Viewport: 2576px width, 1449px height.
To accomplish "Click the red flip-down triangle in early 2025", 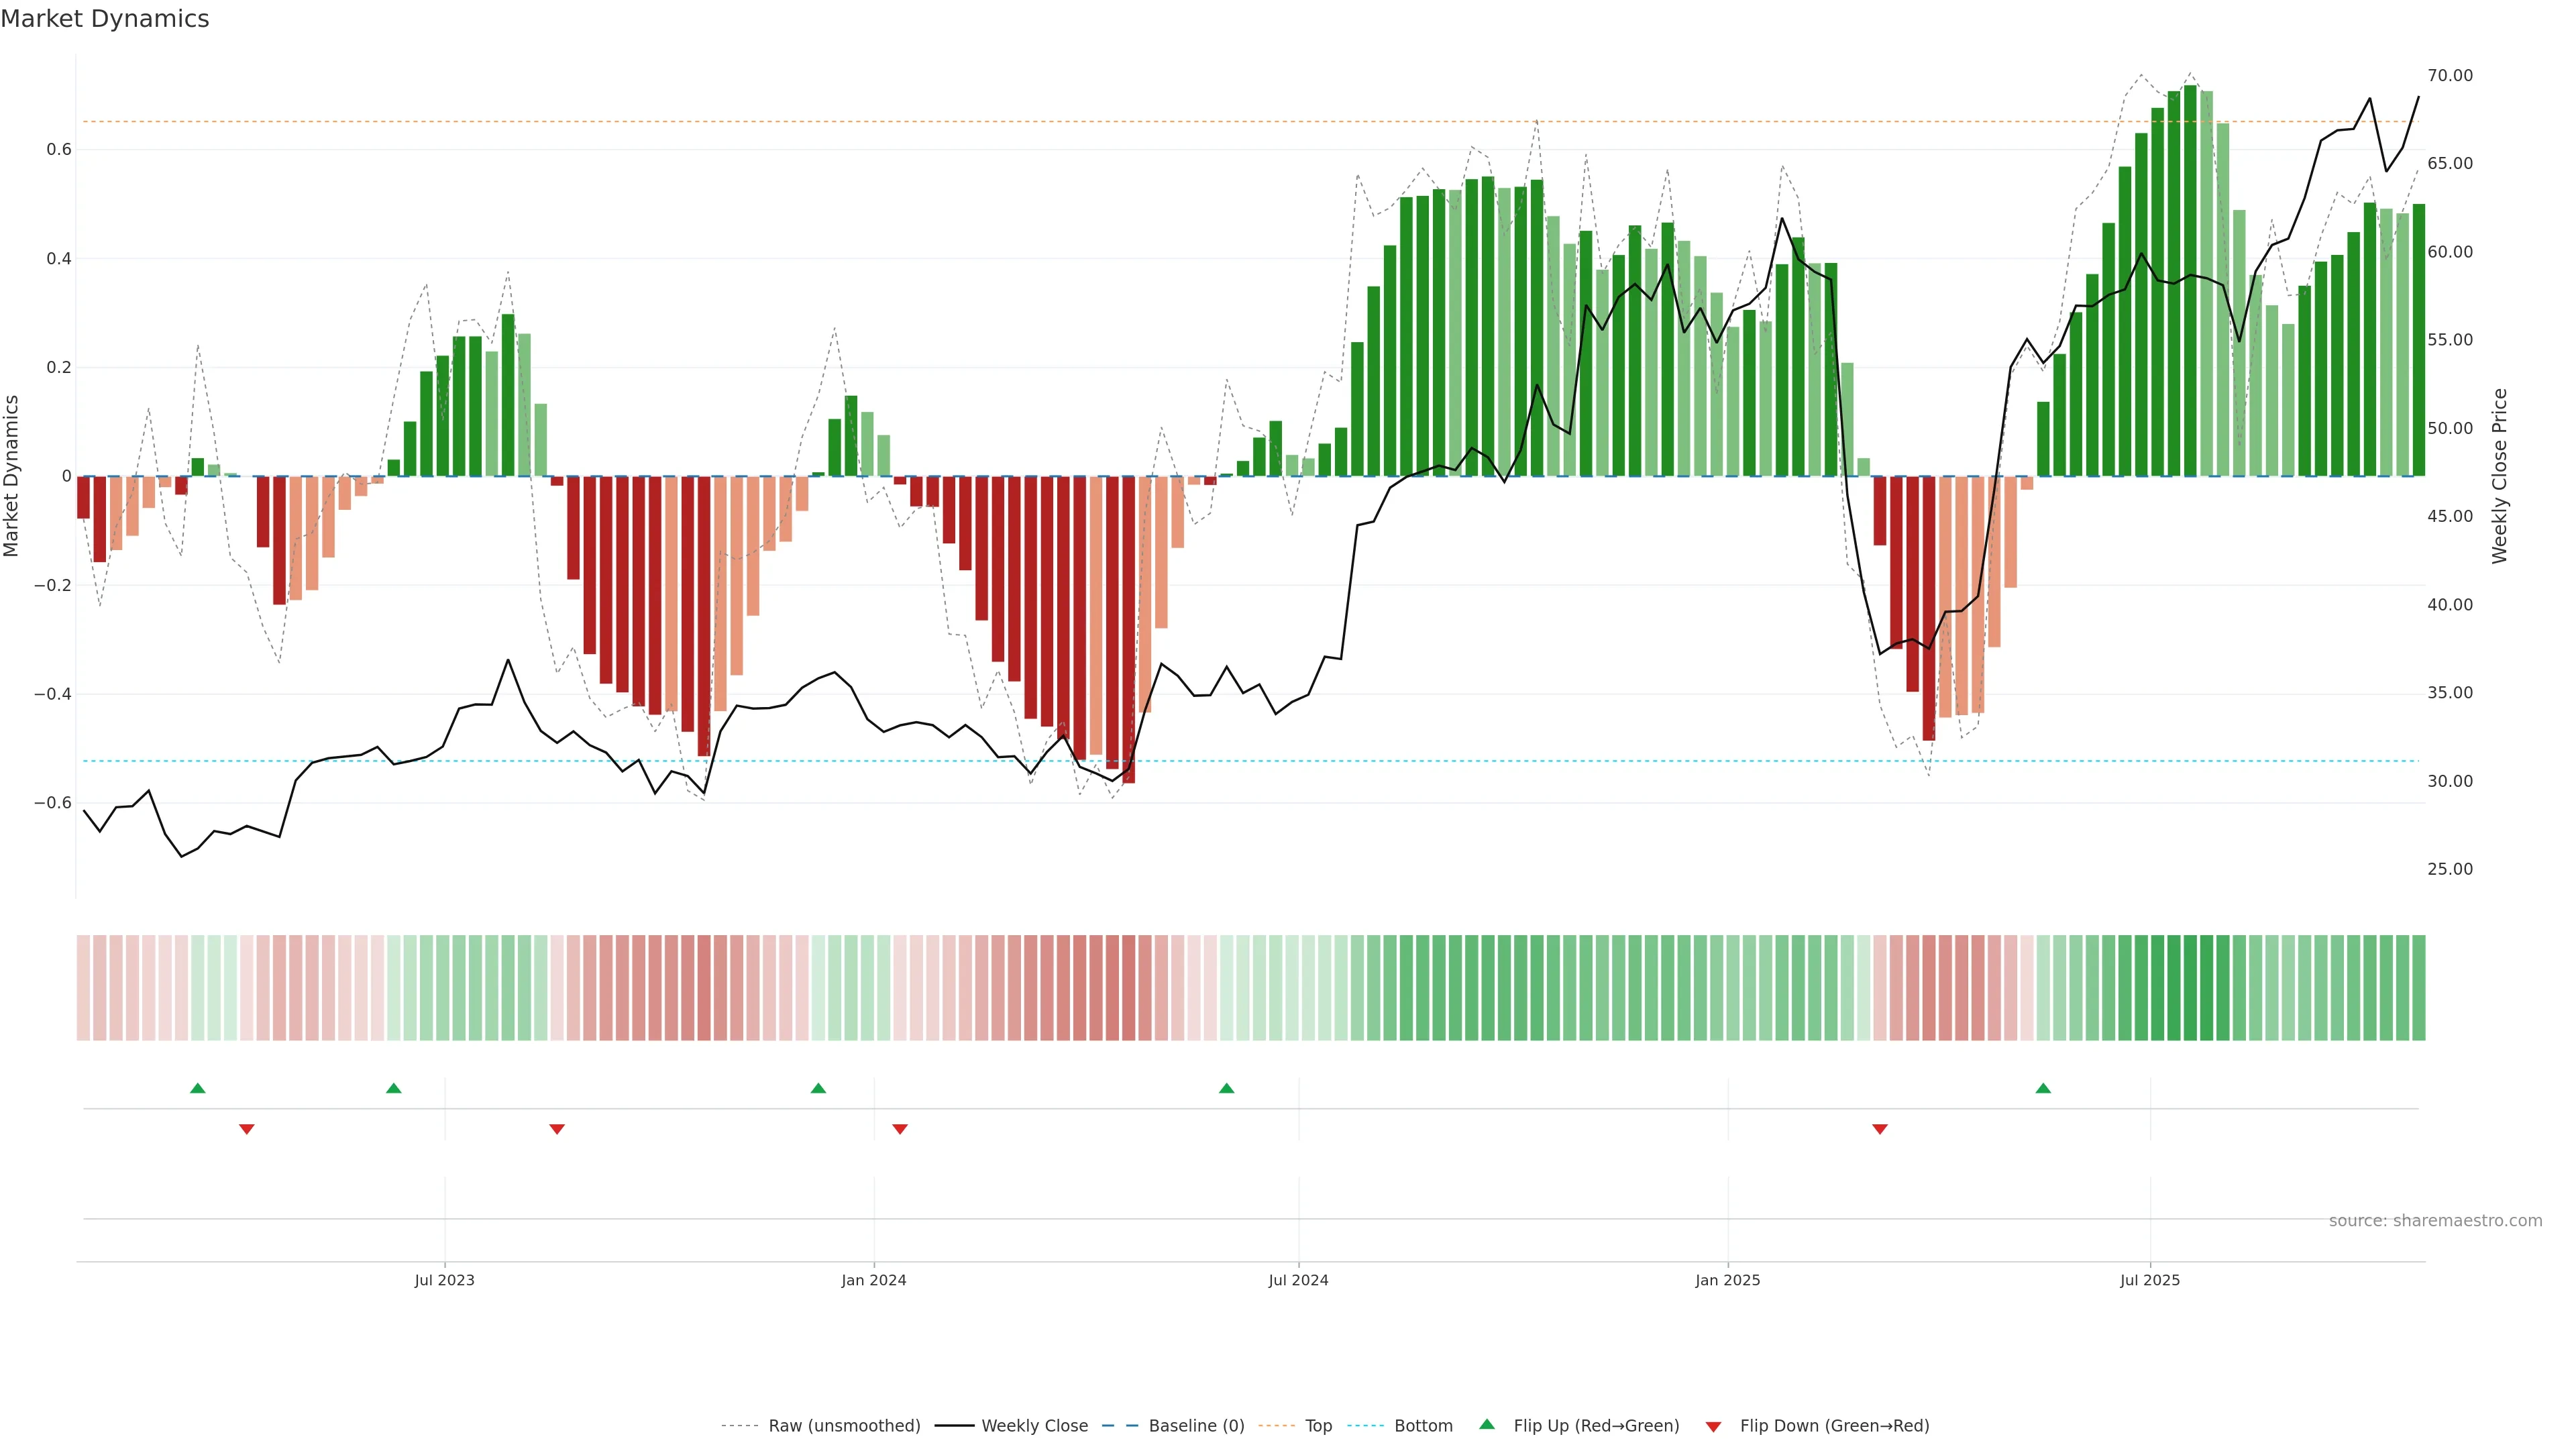I will pos(1880,1129).
